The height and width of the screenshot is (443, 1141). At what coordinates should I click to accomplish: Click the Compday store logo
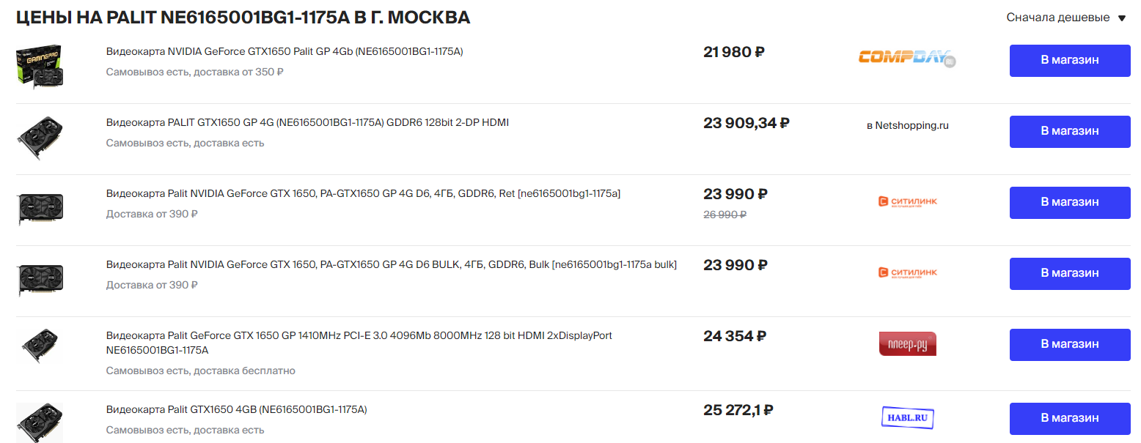click(907, 59)
